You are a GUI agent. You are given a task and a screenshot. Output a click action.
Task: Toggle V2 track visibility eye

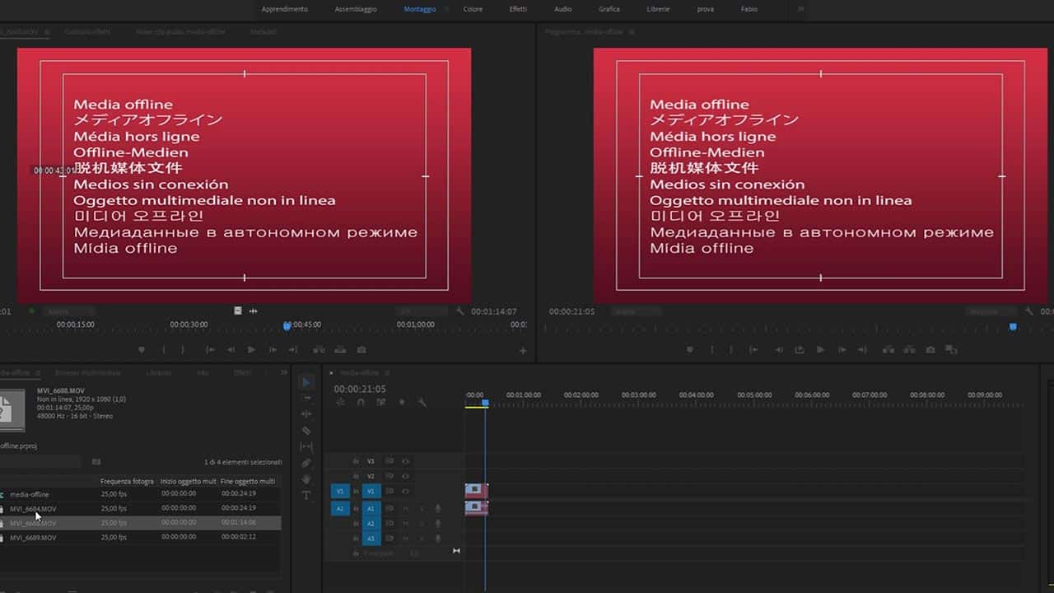point(405,476)
